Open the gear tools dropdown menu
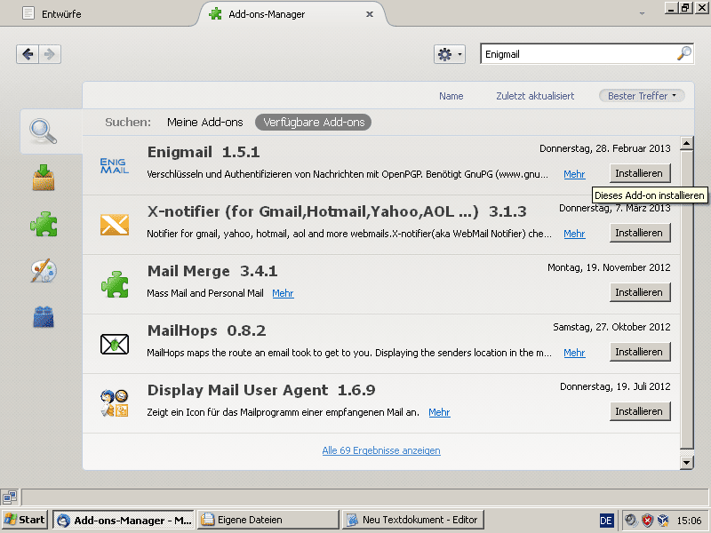This screenshot has width=711, height=533. 449,54
